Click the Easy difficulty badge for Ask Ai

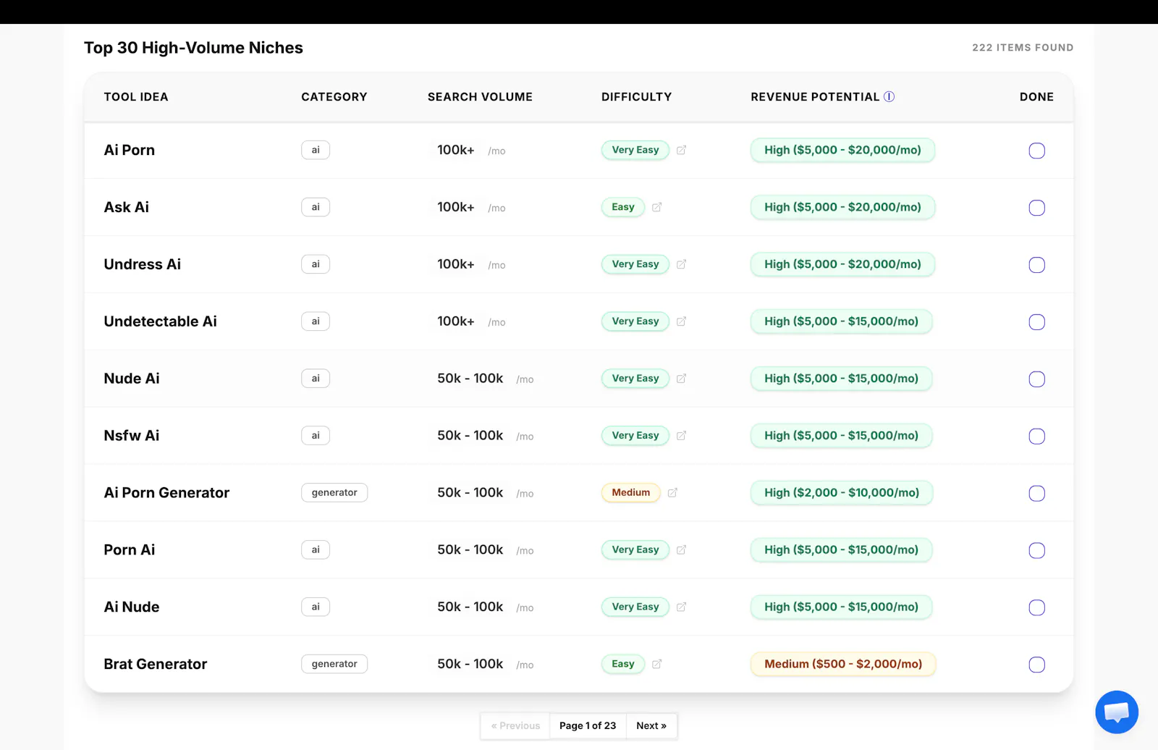point(623,207)
